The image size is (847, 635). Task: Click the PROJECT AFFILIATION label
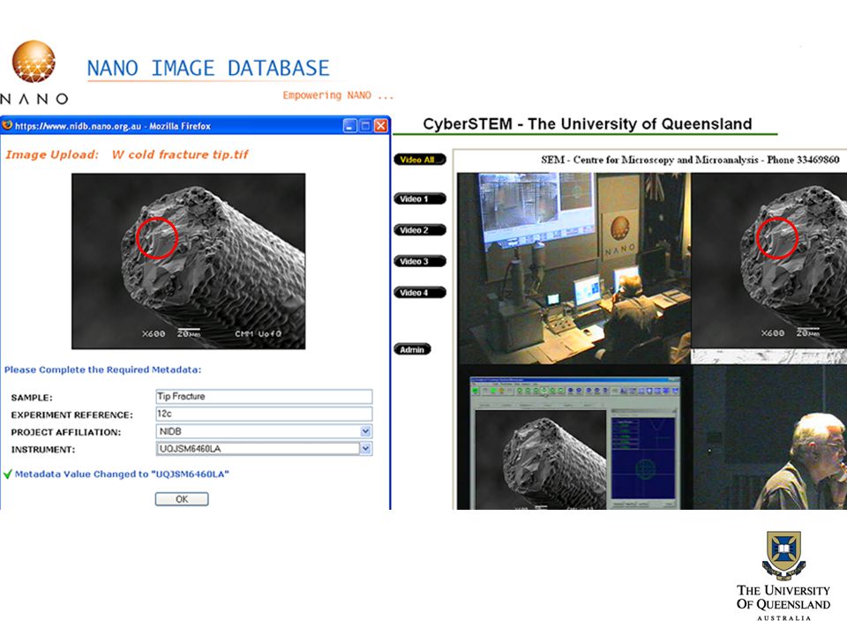tap(66, 432)
